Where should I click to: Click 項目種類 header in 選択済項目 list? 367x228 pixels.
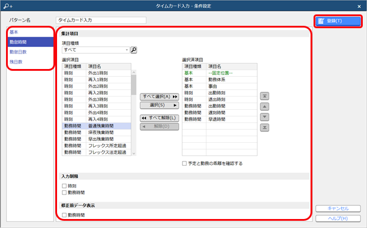click(x=194, y=67)
